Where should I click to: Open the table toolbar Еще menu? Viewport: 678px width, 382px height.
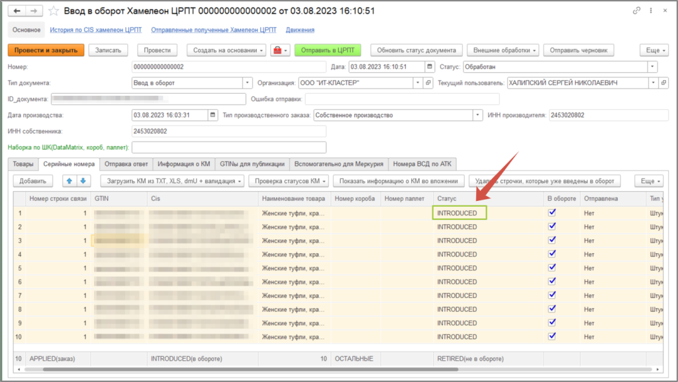coord(649,181)
